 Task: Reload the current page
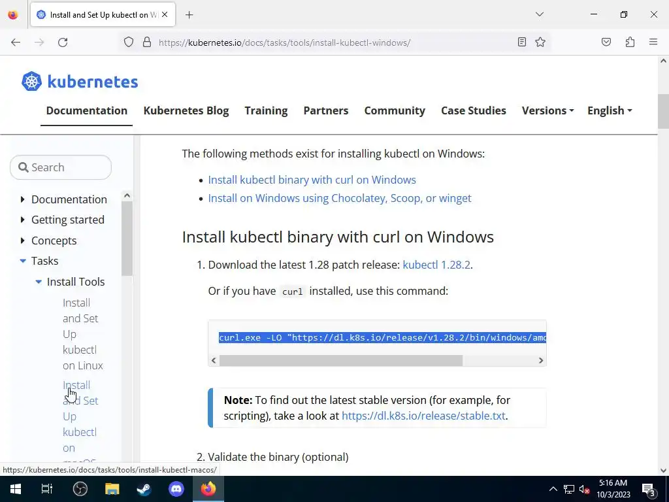[63, 42]
